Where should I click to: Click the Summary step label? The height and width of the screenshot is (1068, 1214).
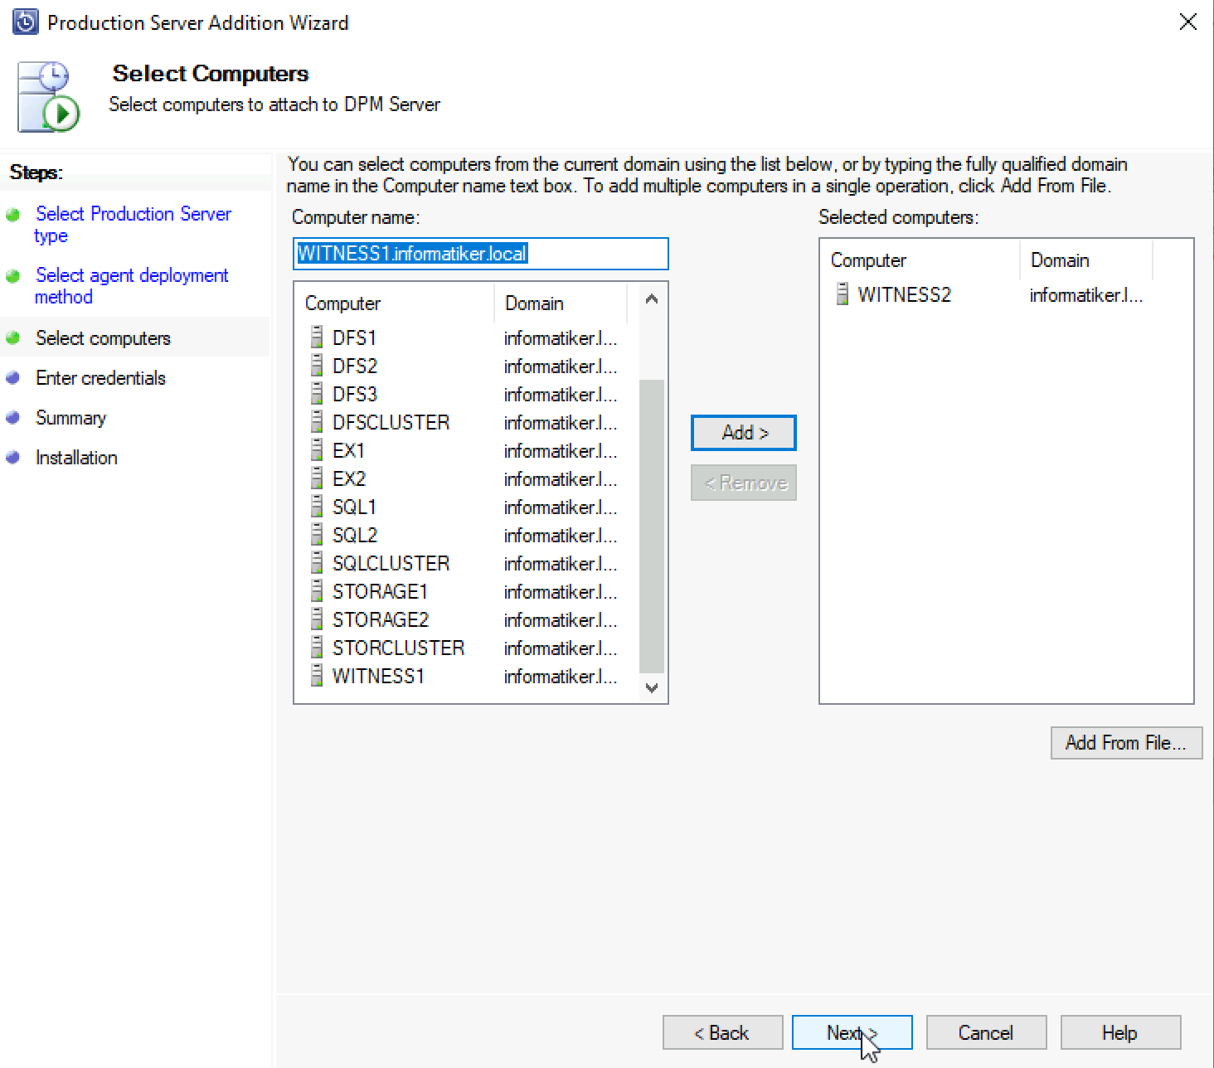click(x=70, y=417)
